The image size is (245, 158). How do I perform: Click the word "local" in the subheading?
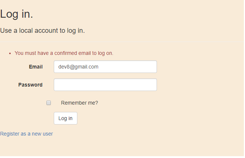point(26,31)
